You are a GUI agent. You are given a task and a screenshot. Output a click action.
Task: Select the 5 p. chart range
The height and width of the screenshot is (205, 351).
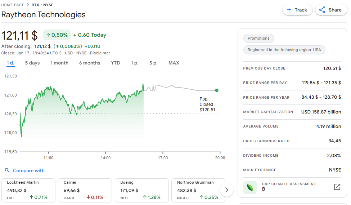click(154, 63)
